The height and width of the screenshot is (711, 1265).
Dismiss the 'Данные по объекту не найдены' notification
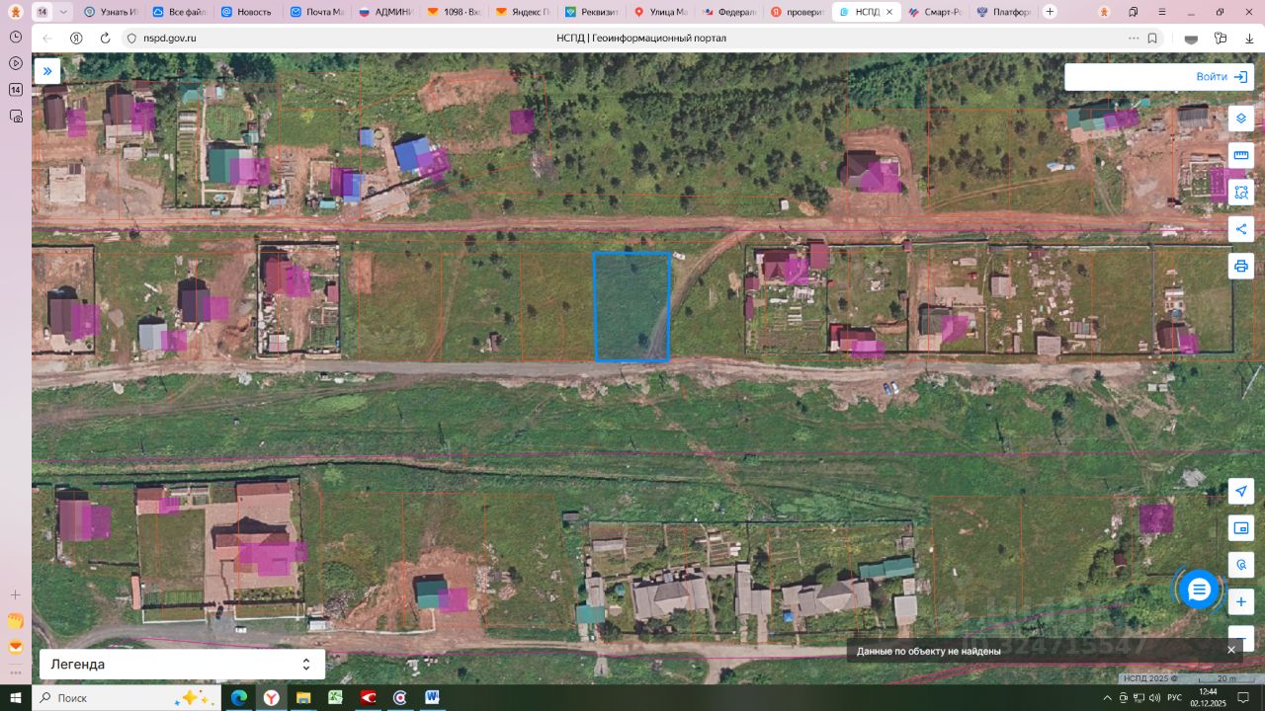[x=1231, y=650]
